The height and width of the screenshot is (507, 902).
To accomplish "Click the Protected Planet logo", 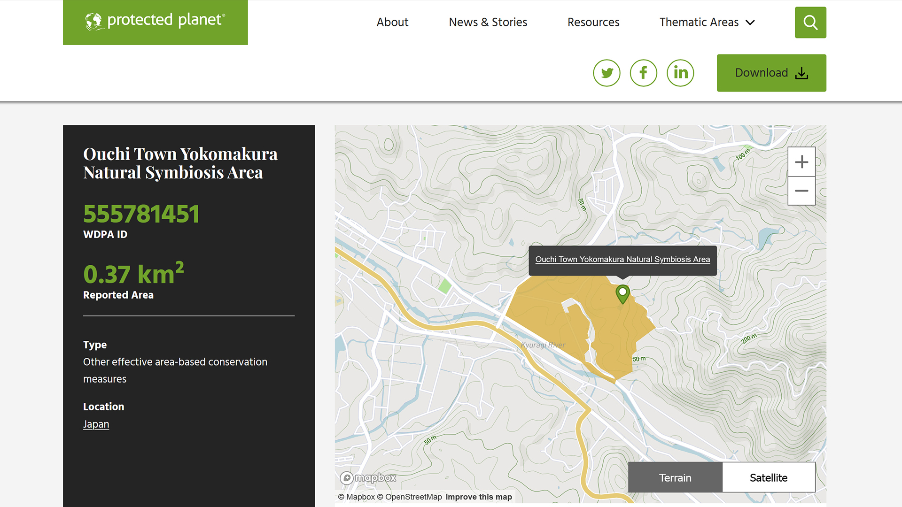I will point(155,22).
